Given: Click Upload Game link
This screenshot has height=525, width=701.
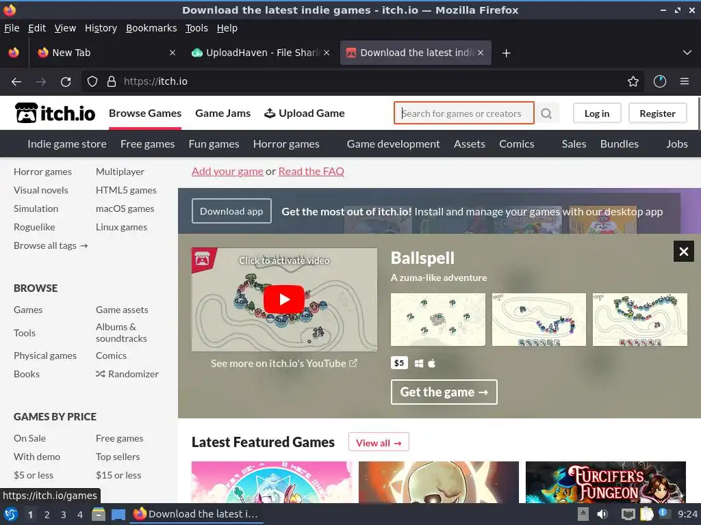Looking at the screenshot, I should coord(305,113).
